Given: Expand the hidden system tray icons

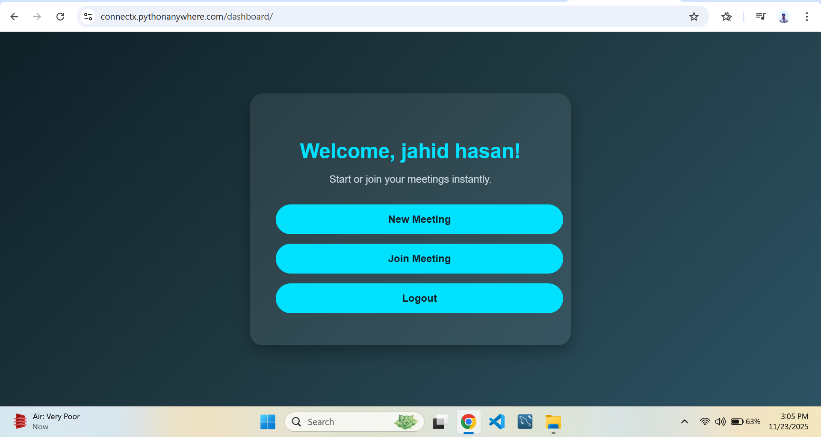Looking at the screenshot, I should click(x=684, y=422).
